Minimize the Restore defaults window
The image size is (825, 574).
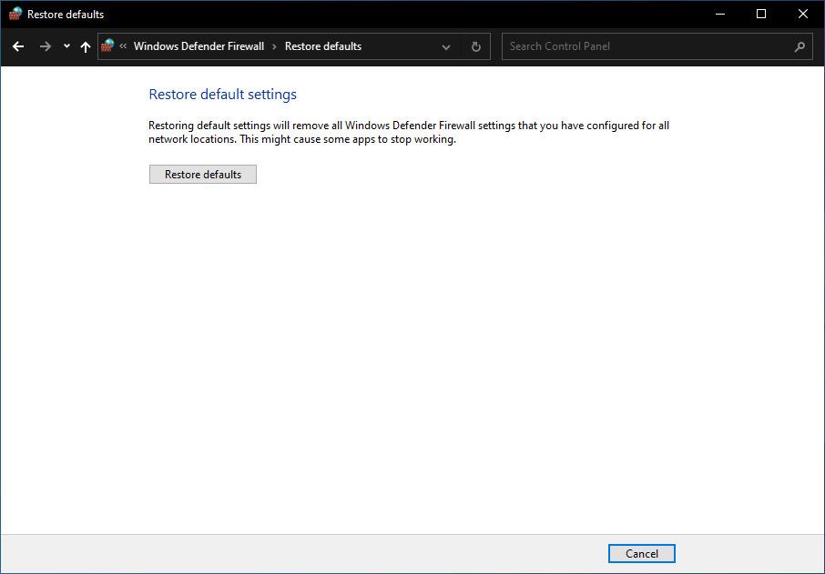click(720, 14)
